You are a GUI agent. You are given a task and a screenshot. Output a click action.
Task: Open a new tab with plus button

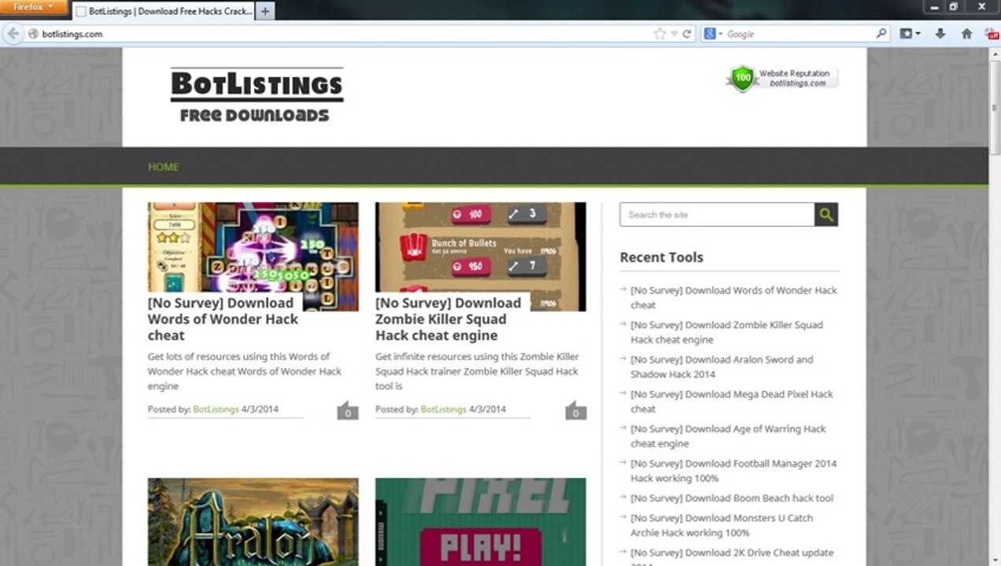(265, 12)
